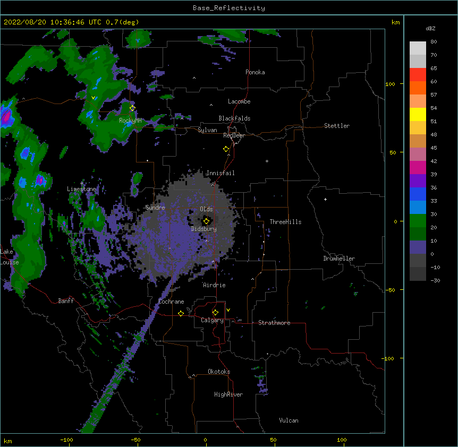Image resolution: width=458 pixels, height=447 pixels.
Task: Click the -100 tick on bottom axis
Action: point(66,440)
